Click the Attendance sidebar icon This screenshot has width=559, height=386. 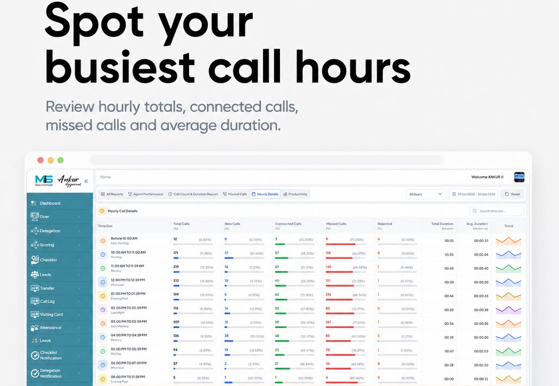click(34, 328)
